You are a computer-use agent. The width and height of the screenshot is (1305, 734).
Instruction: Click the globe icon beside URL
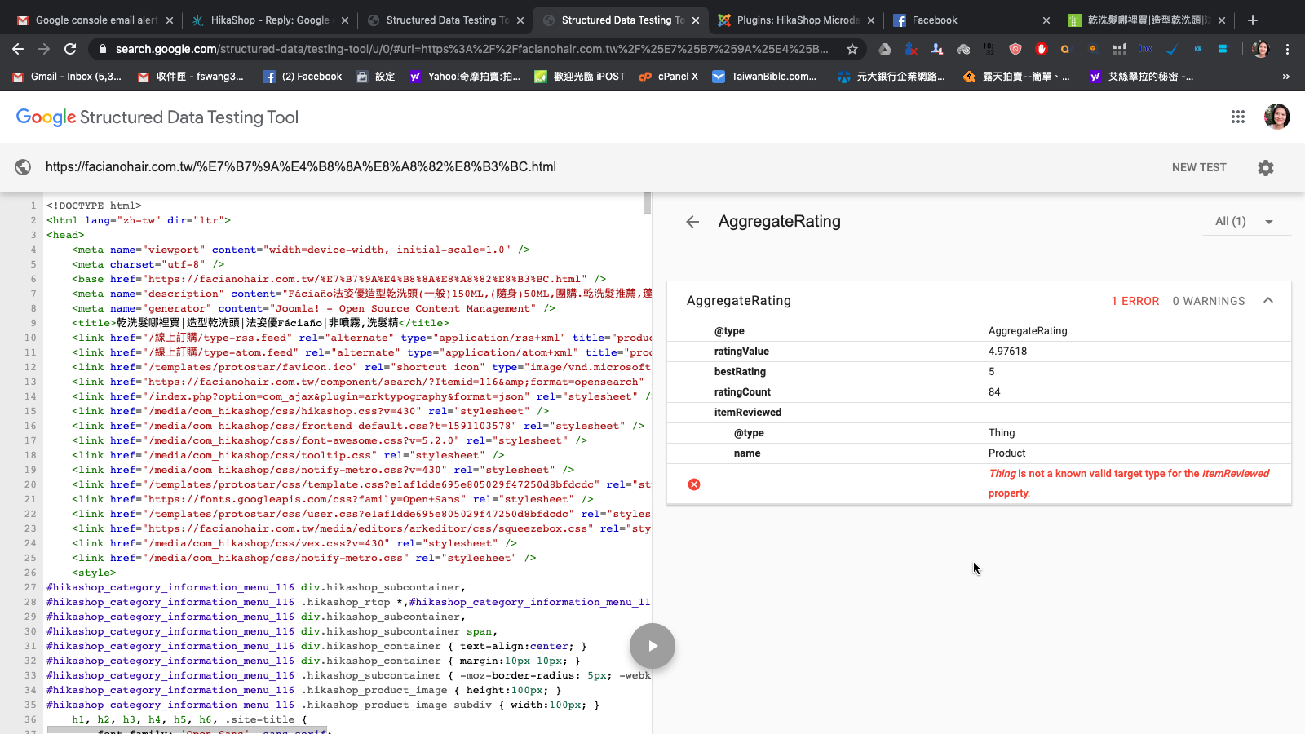[x=23, y=167]
